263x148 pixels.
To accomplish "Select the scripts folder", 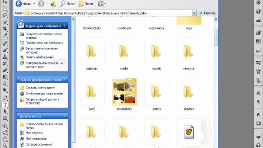I will [x=157, y=94].
